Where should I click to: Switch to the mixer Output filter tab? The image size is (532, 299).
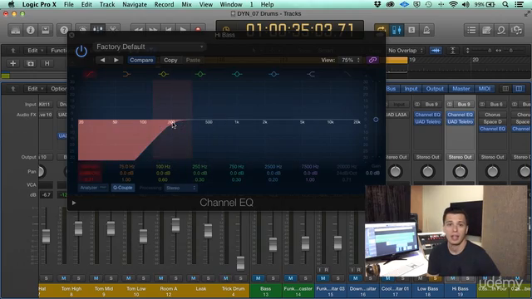pos(435,89)
